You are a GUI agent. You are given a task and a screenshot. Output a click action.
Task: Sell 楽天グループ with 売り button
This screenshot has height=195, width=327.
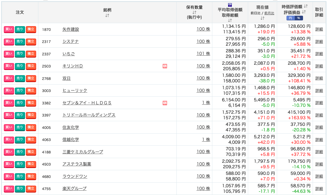(20, 189)
